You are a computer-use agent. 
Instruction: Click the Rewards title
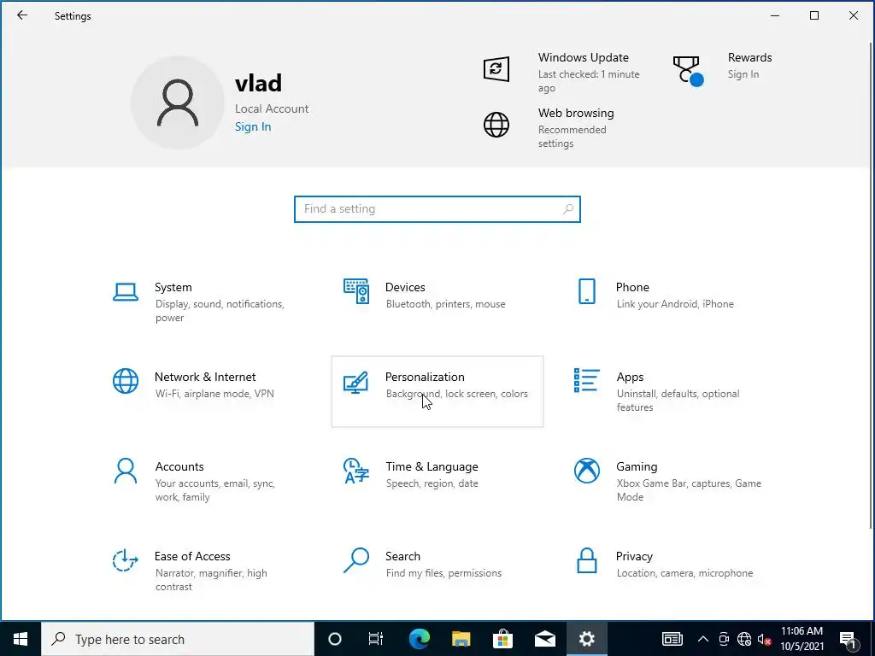tap(750, 57)
